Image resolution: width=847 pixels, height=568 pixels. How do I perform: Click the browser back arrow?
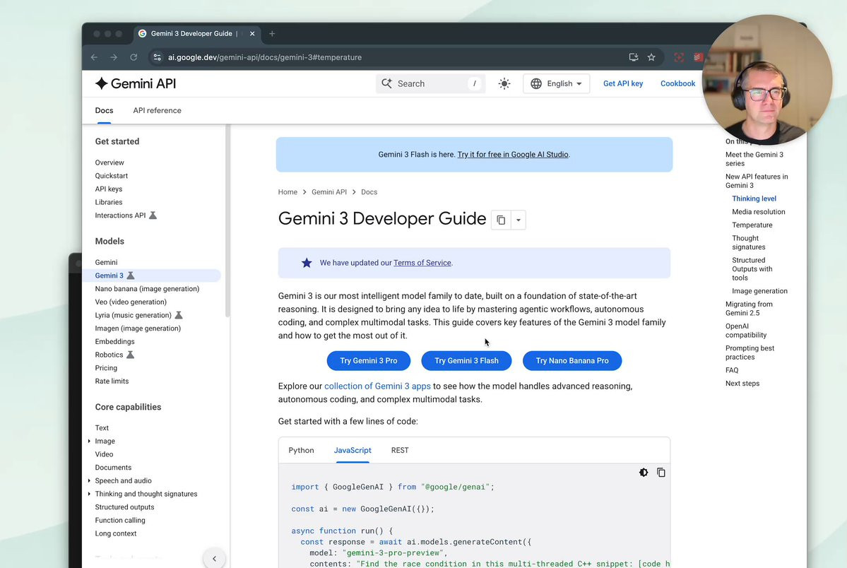pos(94,57)
